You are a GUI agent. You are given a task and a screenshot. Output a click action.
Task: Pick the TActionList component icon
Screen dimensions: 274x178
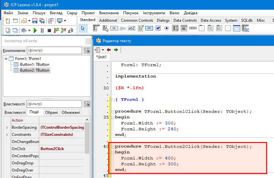[245, 28]
